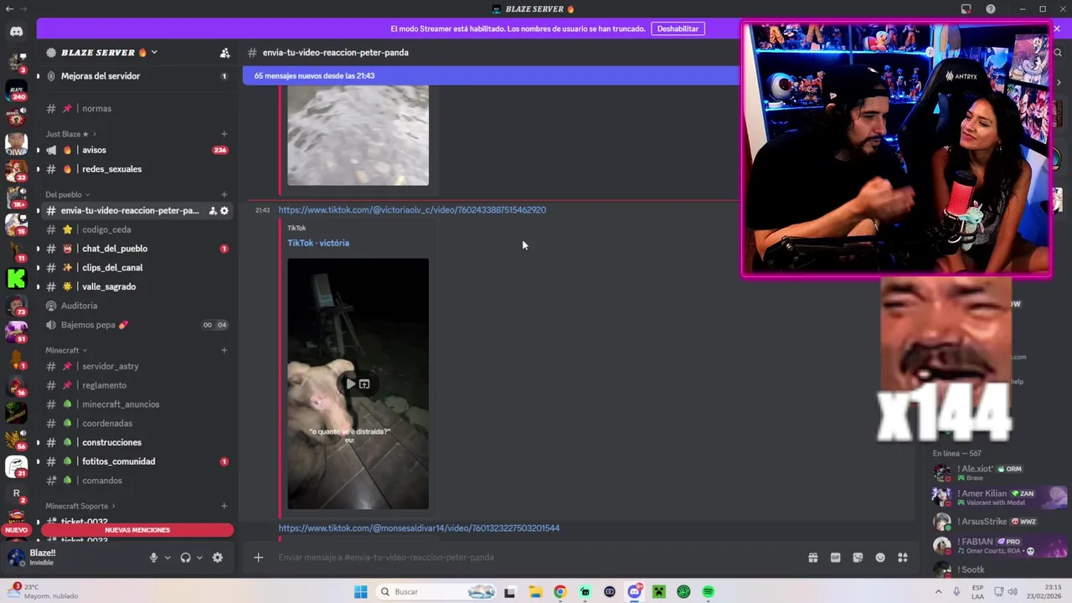Attach file with plus icon in message bar
The height and width of the screenshot is (603, 1072).
(259, 557)
